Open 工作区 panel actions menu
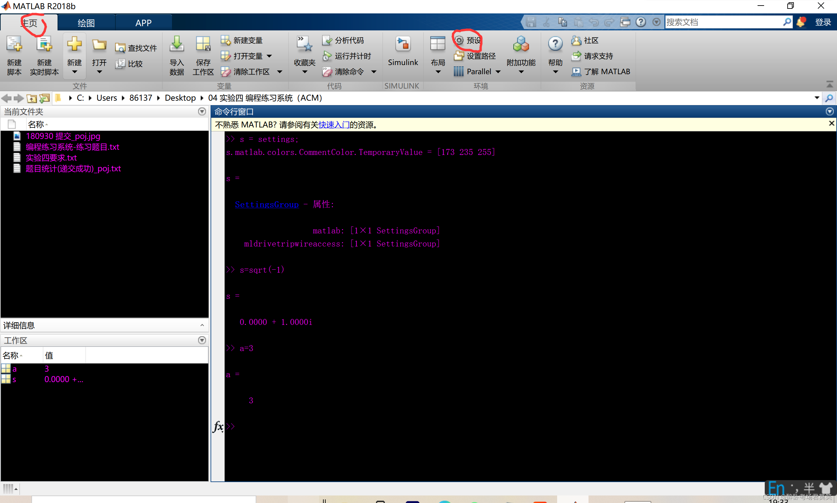837x503 pixels. 202,340
